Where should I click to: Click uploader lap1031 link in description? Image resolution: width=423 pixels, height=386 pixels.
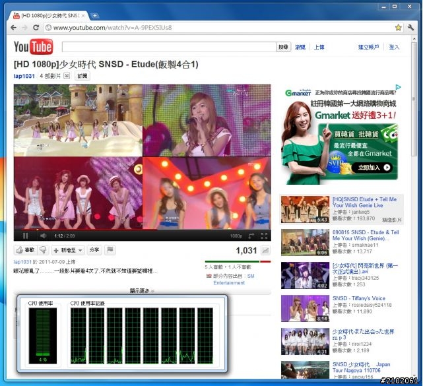click(22, 262)
